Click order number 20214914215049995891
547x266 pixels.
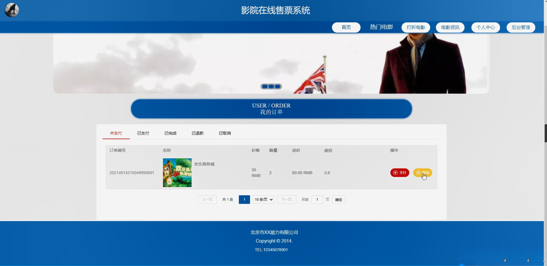pyautogui.click(x=132, y=173)
